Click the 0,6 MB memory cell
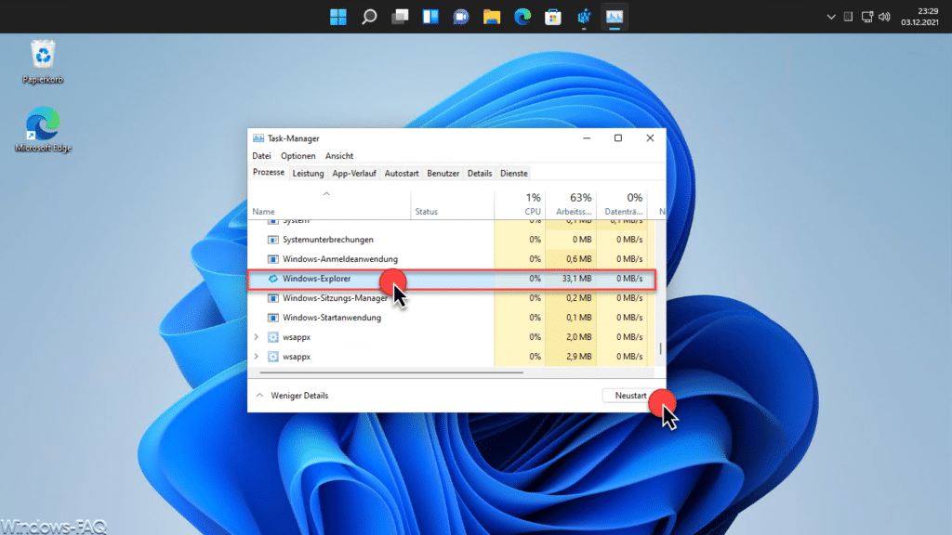Screen dimensions: 952x535 click(571, 259)
